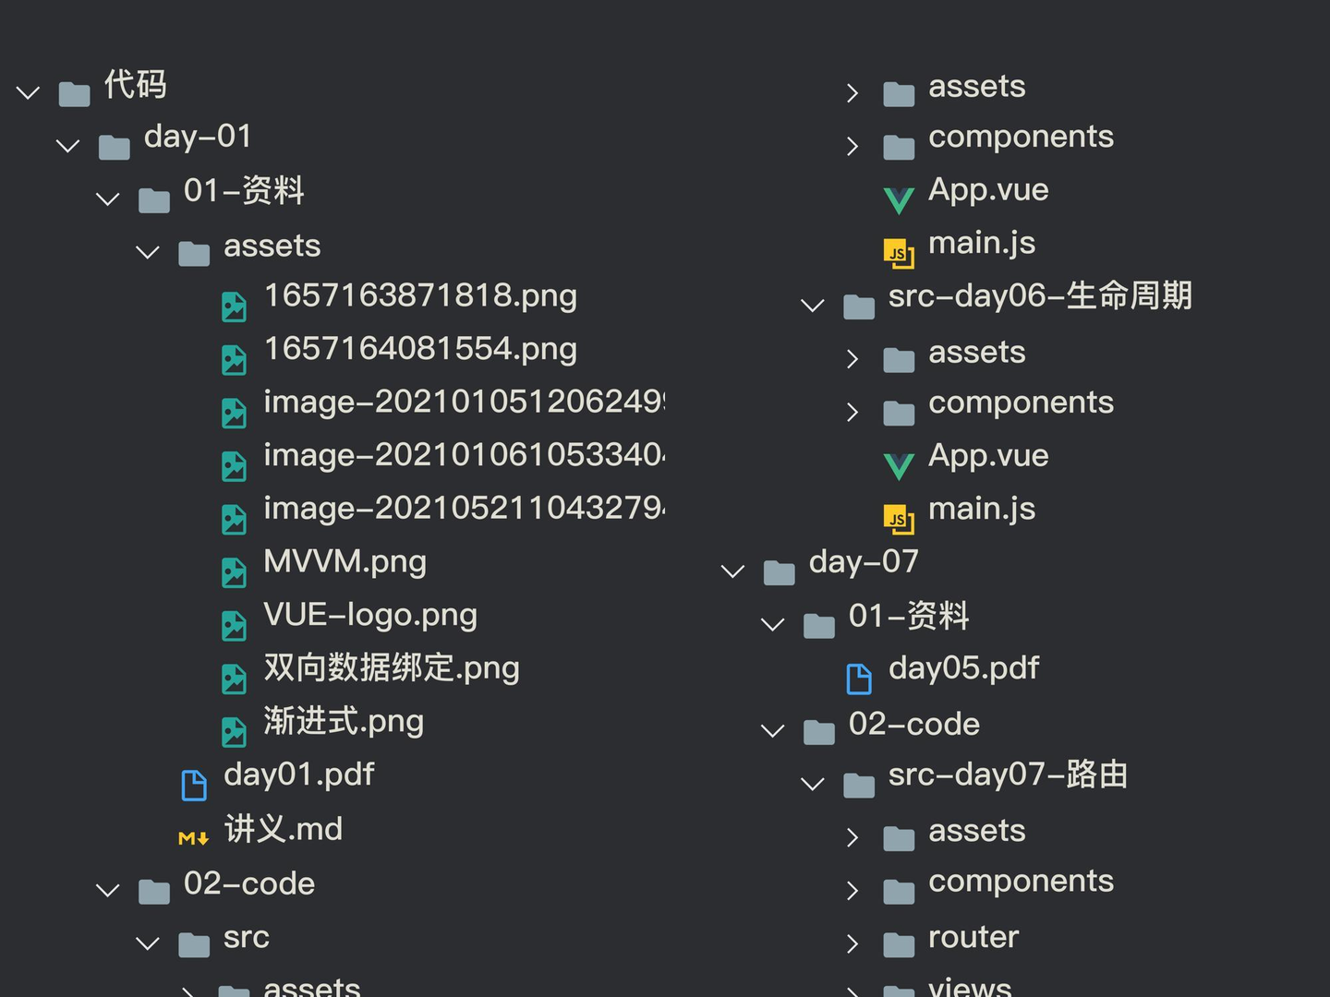Click the PDF file icon next to day01.pdf
This screenshot has height=997, width=1330.
(194, 784)
